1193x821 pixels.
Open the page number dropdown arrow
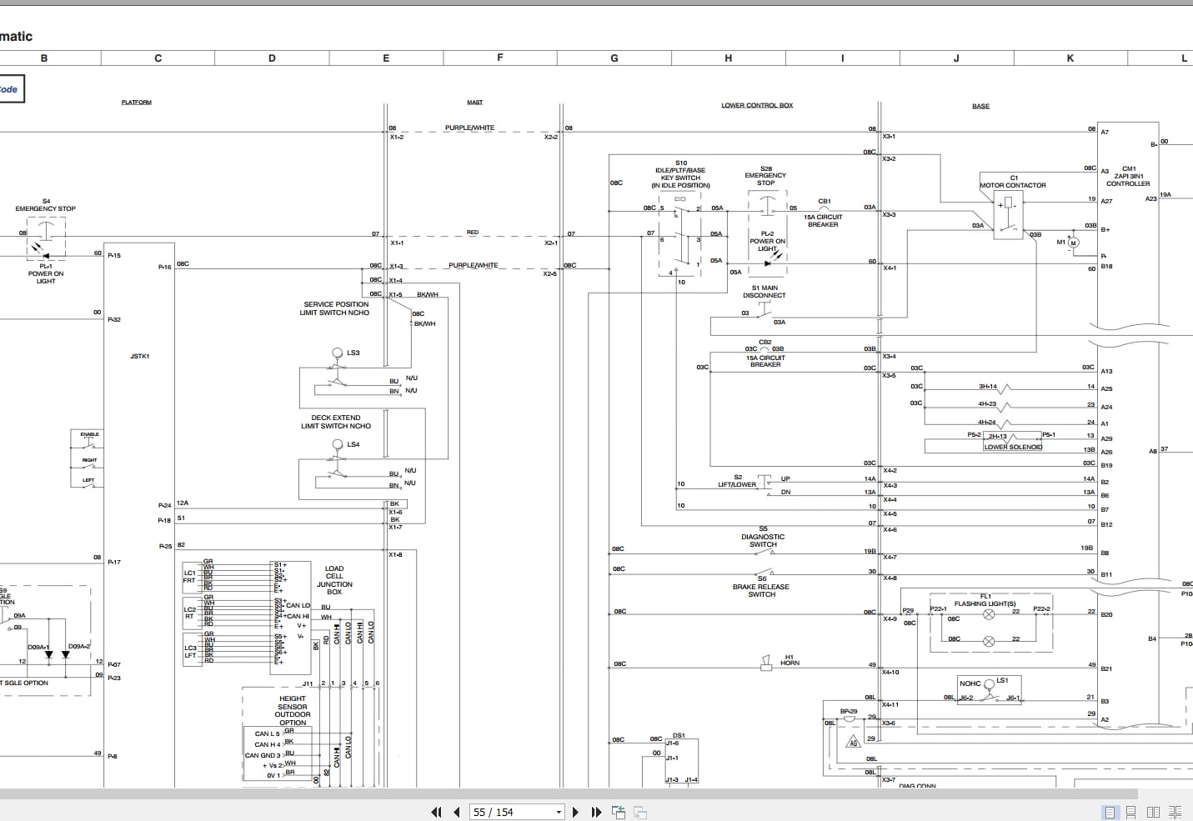[559, 812]
